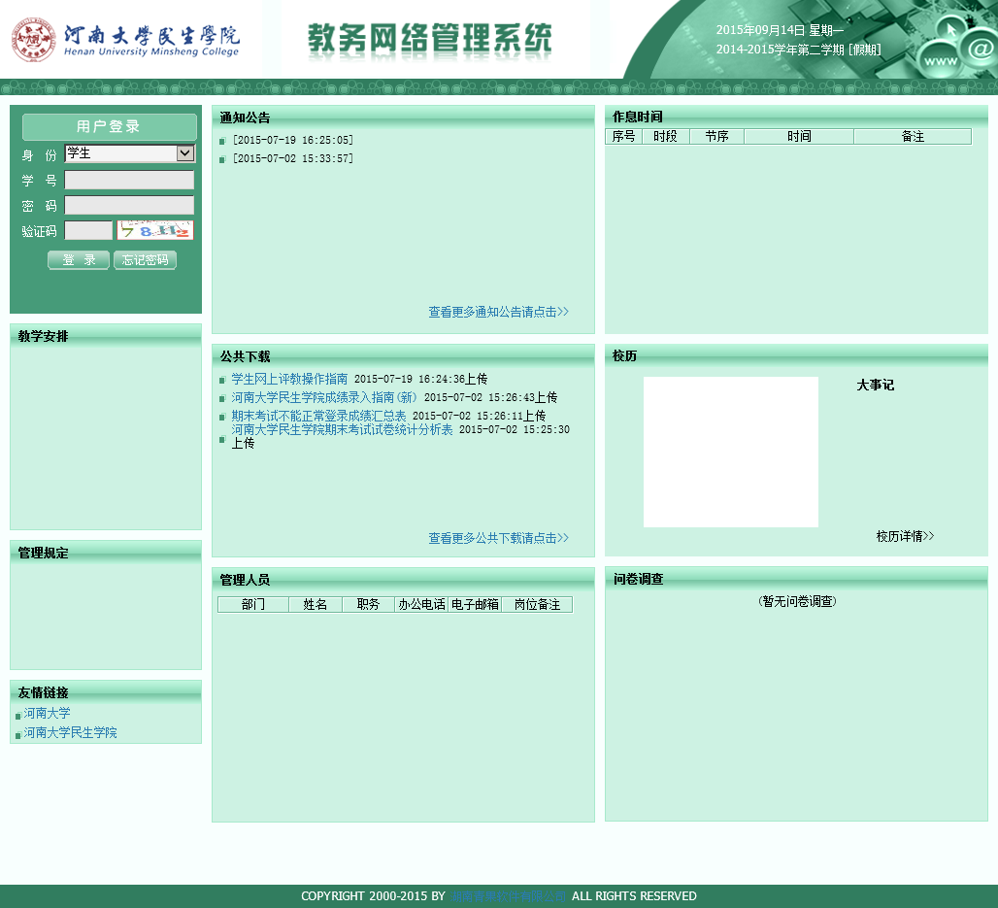Click the 时间 column header in 作息时间
The image size is (998, 908).
pyautogui.click(x=799, y=136)
